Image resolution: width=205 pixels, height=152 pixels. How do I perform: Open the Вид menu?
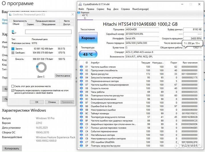tap(109, 9)
